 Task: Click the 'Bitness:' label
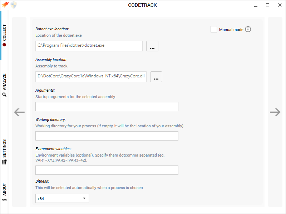click(x=42, y=181)
